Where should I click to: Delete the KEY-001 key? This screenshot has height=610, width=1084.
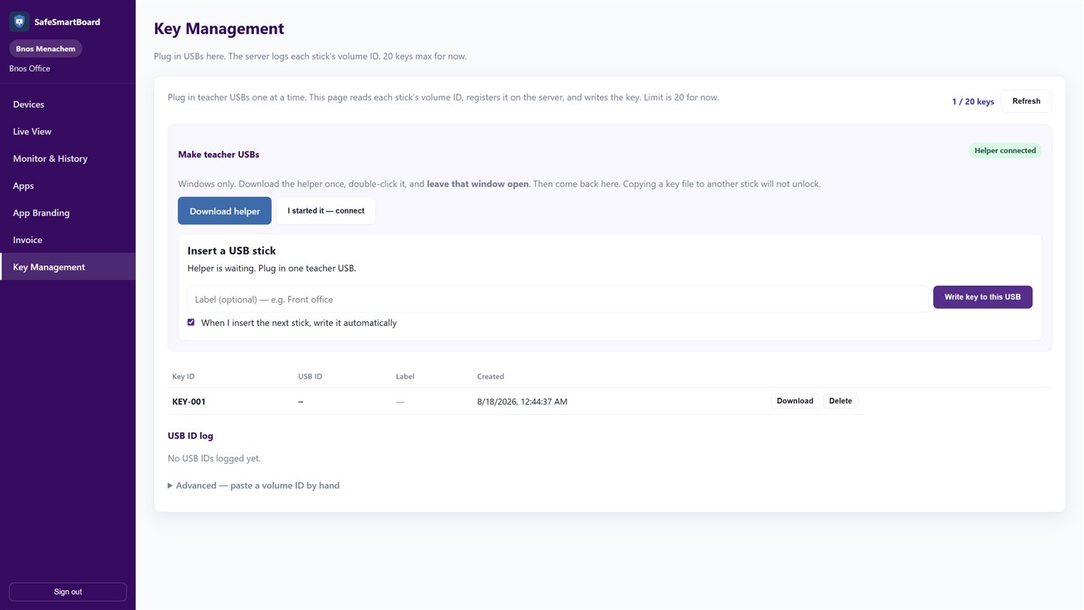(840, 401)
